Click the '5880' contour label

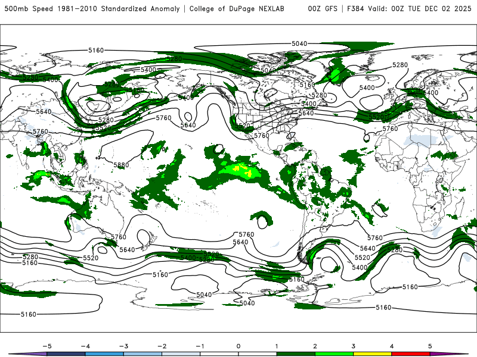[x=121, y=165]
